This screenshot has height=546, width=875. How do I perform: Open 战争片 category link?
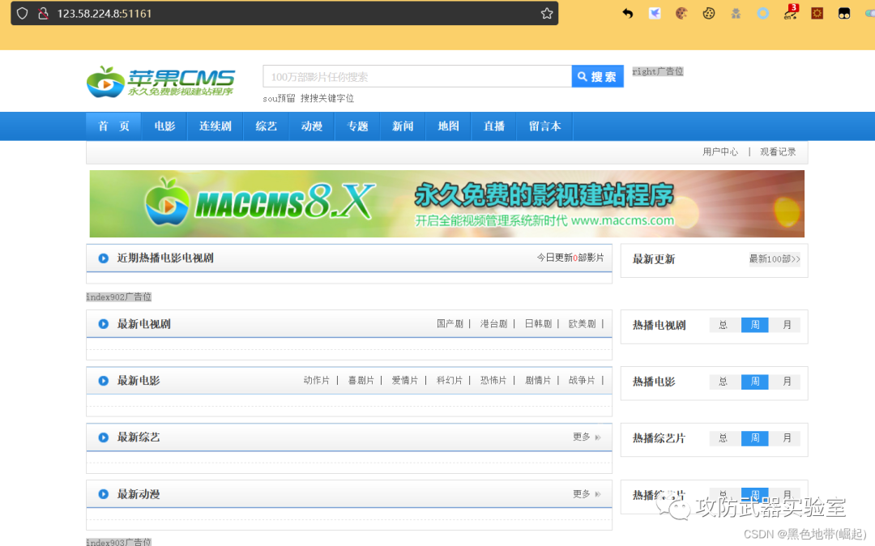(x=582, y=381)
